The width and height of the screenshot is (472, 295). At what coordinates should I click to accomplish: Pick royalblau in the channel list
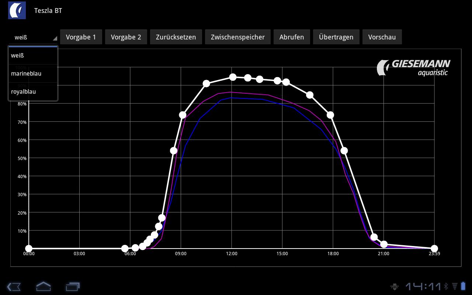(x=33, y=91)
